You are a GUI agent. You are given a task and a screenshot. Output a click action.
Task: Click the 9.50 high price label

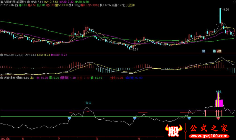click(226, 10)
